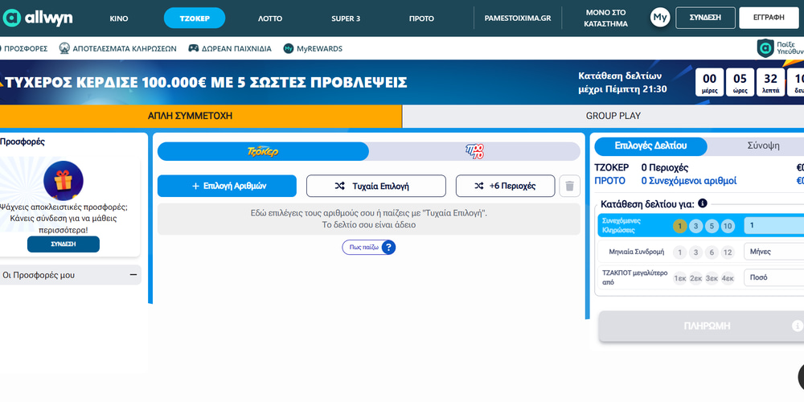Click the trash bin delete icon
The image size is (804, 402).
click(x=569, y=186)
